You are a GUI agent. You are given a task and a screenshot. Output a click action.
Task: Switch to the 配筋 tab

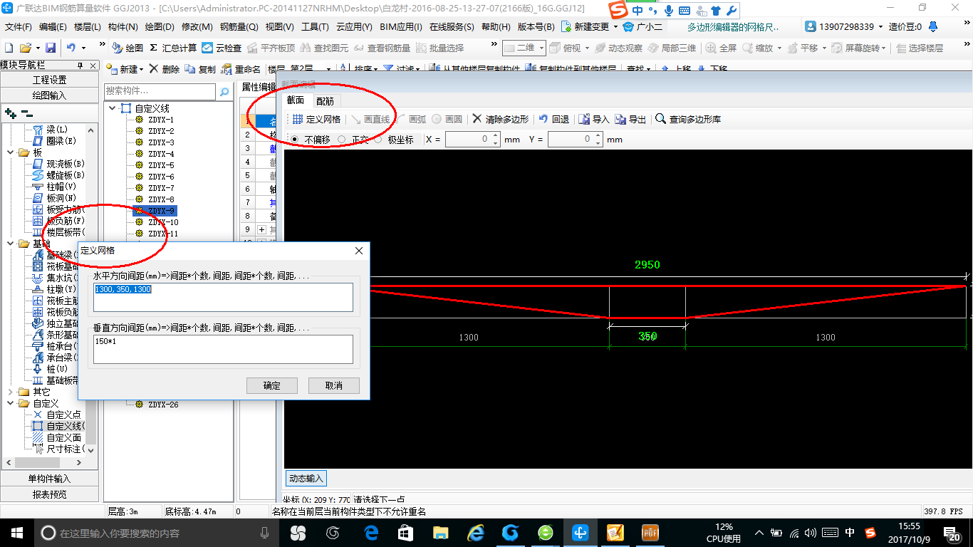click(325, 100)
